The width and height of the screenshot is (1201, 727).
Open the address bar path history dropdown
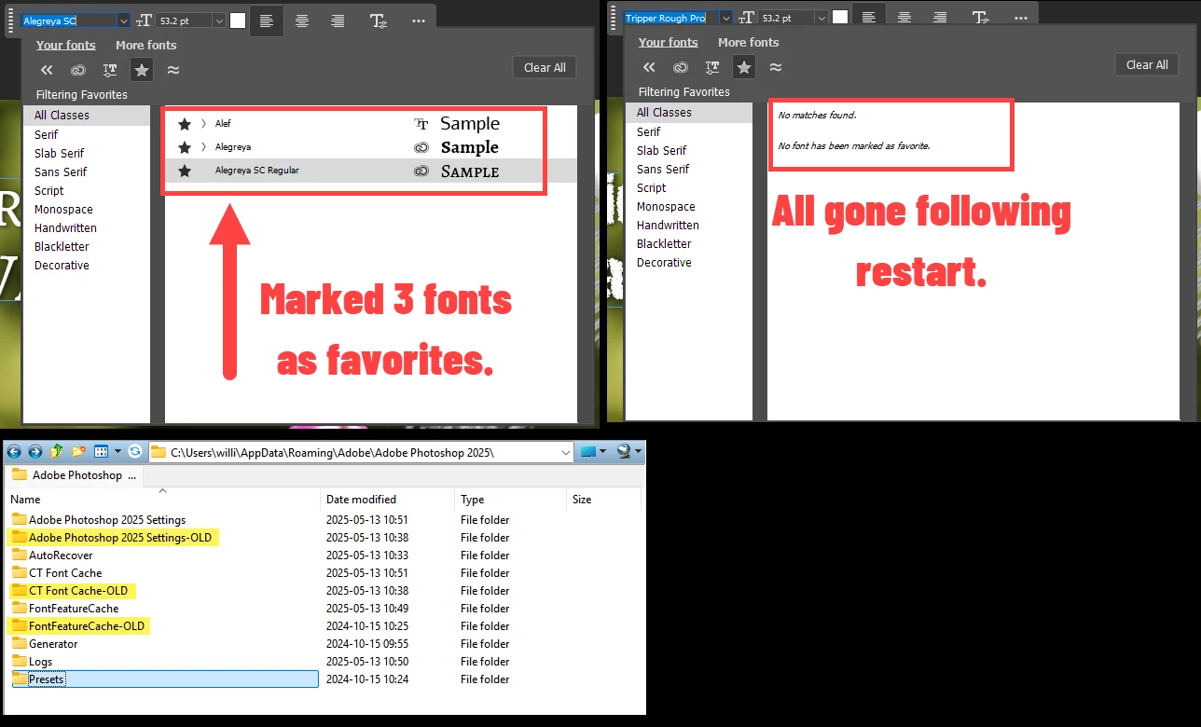[566, 452]
